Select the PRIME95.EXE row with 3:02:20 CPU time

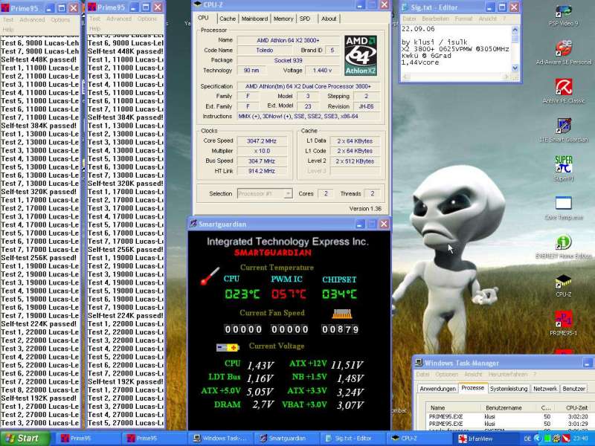point(509,416)
